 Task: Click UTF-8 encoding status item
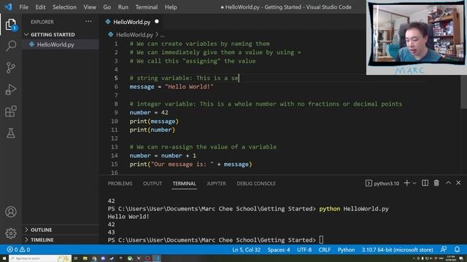coord(304,250)
